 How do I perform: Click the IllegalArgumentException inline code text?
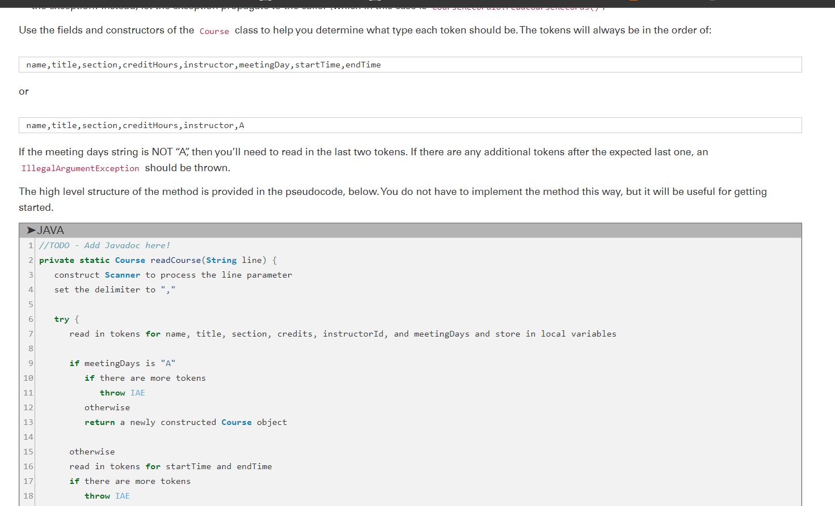[79, 168]
